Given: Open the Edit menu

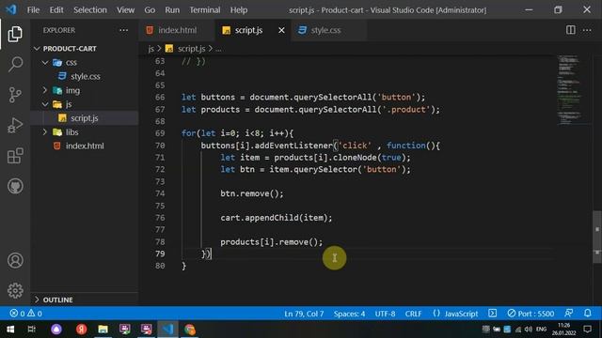Looking at the screenshot, I should click(56, 10).
